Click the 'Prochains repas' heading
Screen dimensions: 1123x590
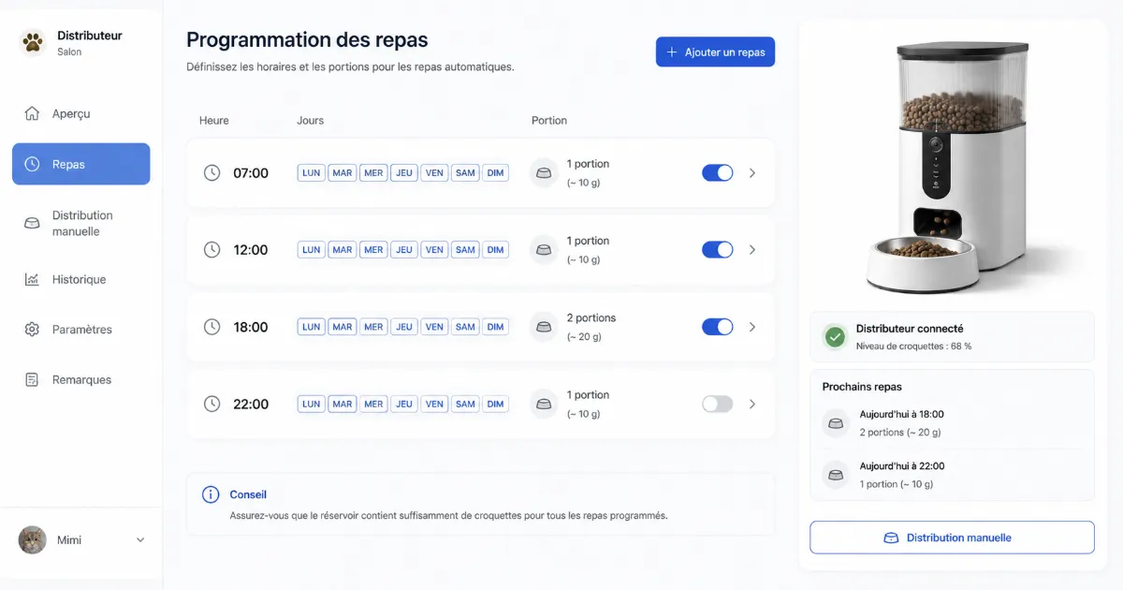[862, 387]
